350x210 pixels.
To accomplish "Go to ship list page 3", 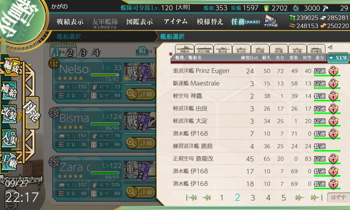I will point(253,198).
